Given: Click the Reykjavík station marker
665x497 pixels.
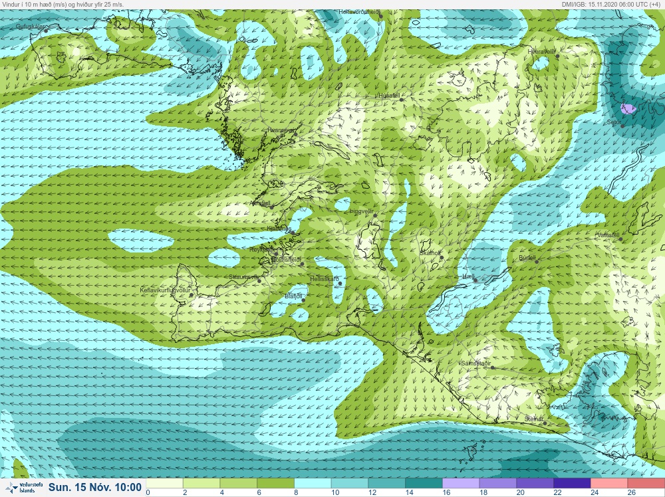Looking at the screenshot, I should (x=276, y=254).
